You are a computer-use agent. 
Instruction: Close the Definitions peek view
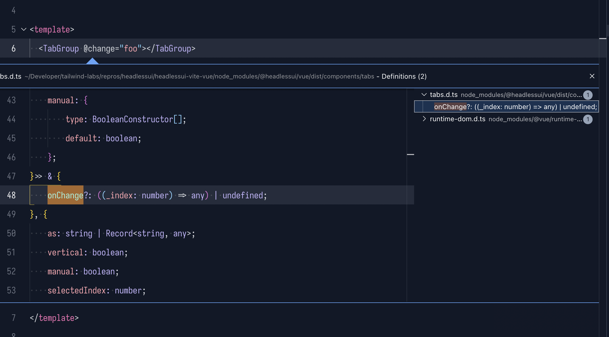tap(592, 76)
